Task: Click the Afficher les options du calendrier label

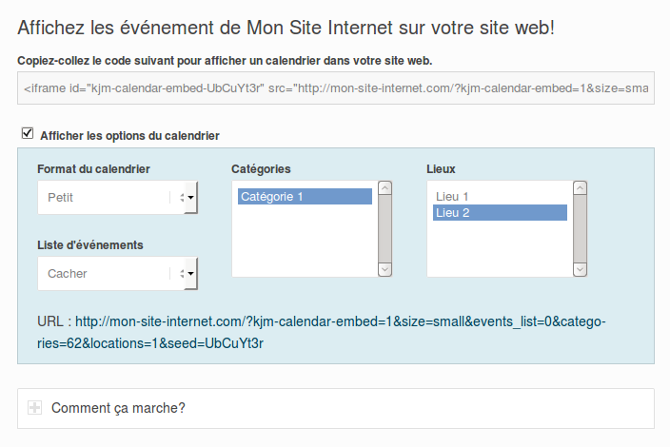Action: (x=129, y=136)
